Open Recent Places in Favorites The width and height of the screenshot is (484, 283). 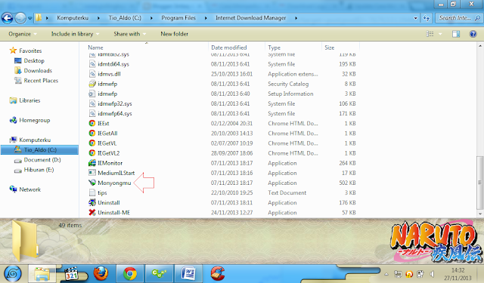click(36, 81)
